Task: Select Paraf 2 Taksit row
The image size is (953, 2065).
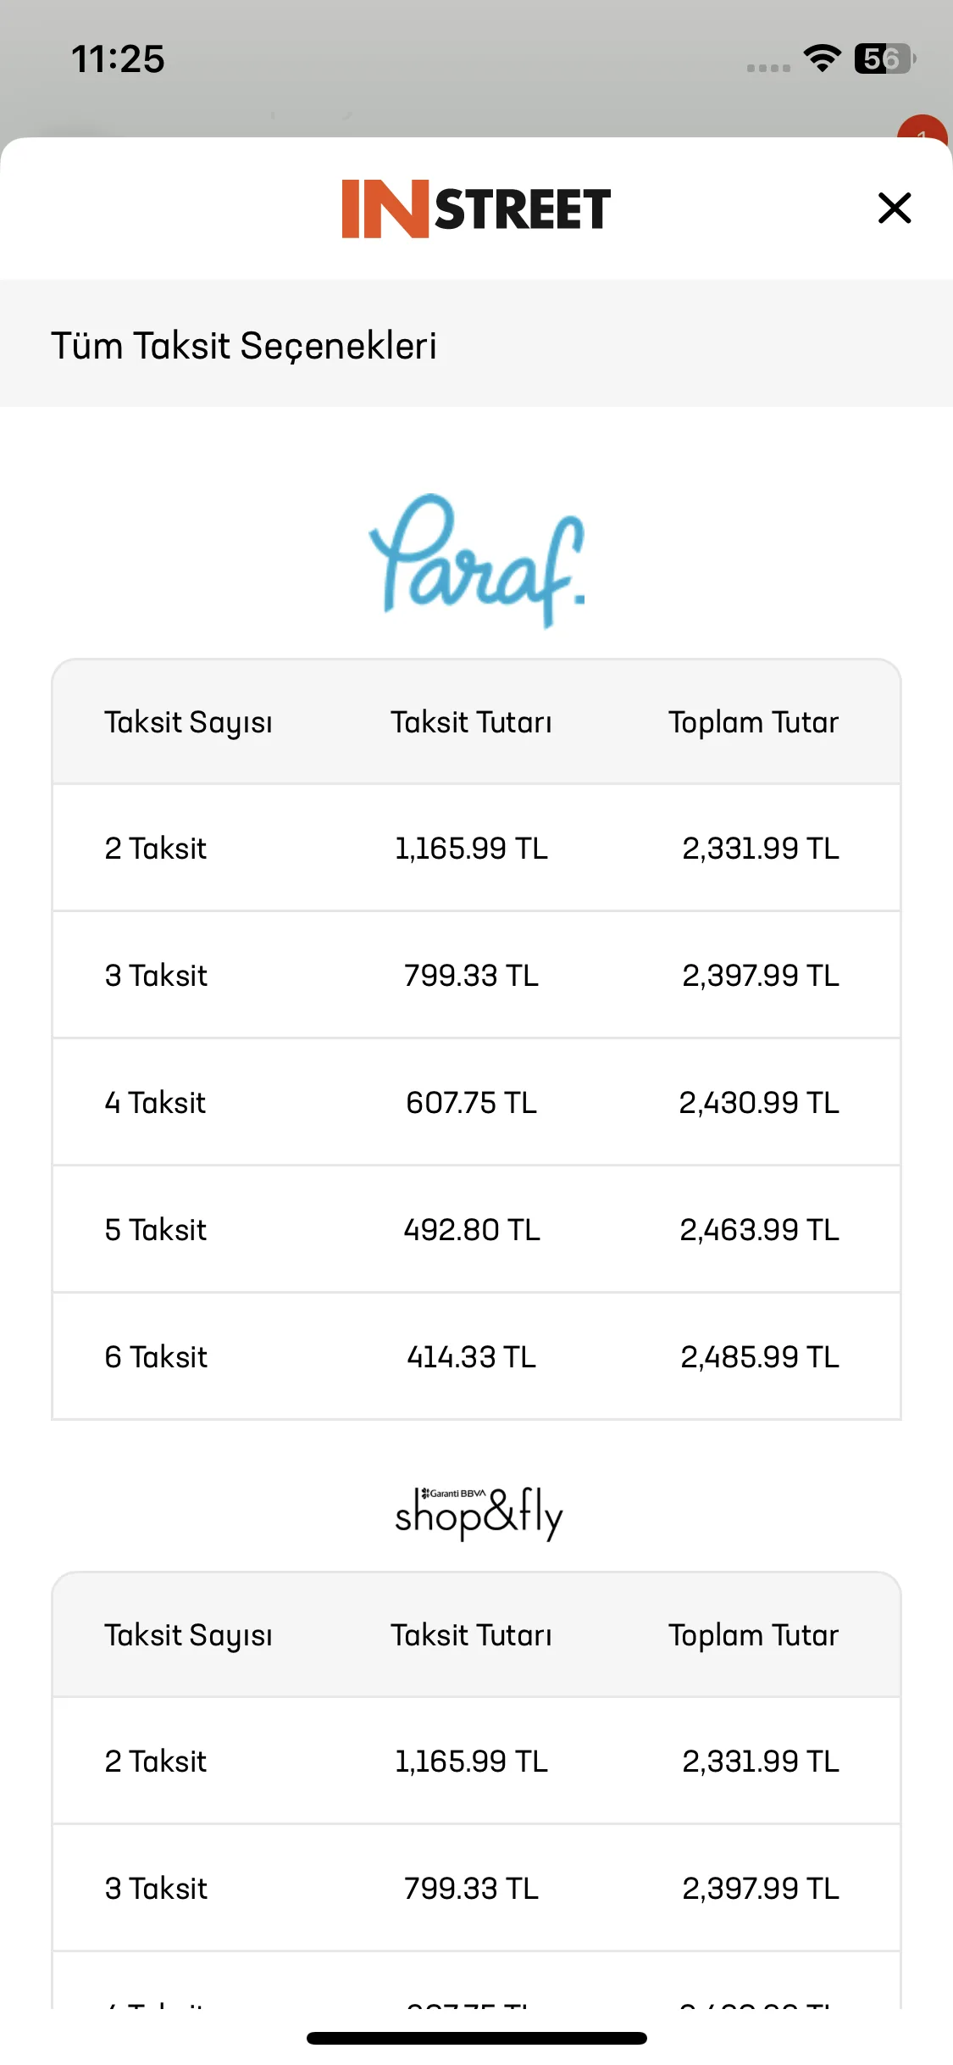Action: pyautogui.click(x=476, y=848)
